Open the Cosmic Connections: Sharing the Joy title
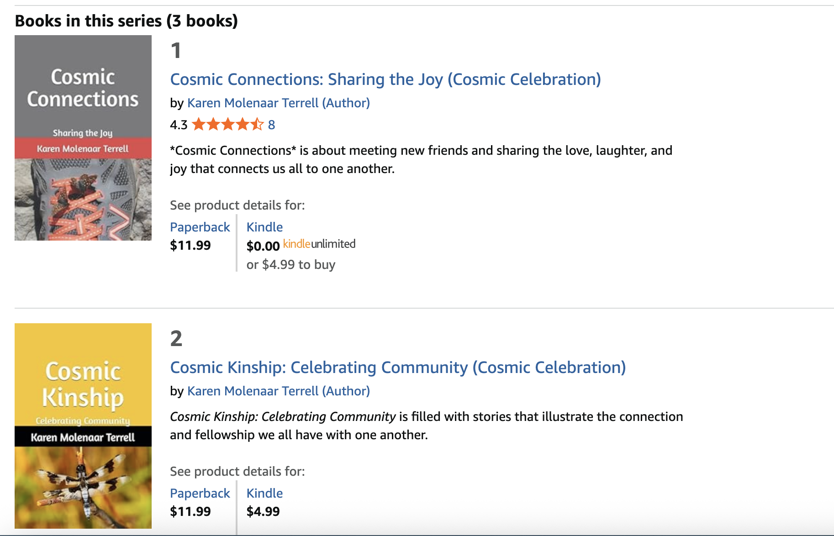834x536 pixels. pyautogui.click(x=385, y=79)
